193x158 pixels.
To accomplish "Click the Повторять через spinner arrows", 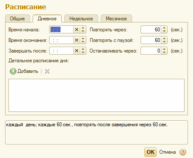I will click(164, 30).
